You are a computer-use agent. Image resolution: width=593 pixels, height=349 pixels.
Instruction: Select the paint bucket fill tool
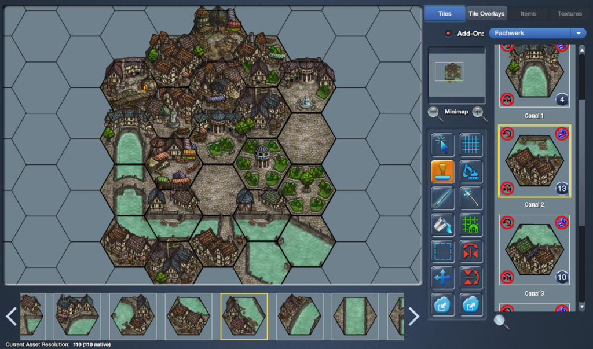pyautogui.click(x=442, y=225)
